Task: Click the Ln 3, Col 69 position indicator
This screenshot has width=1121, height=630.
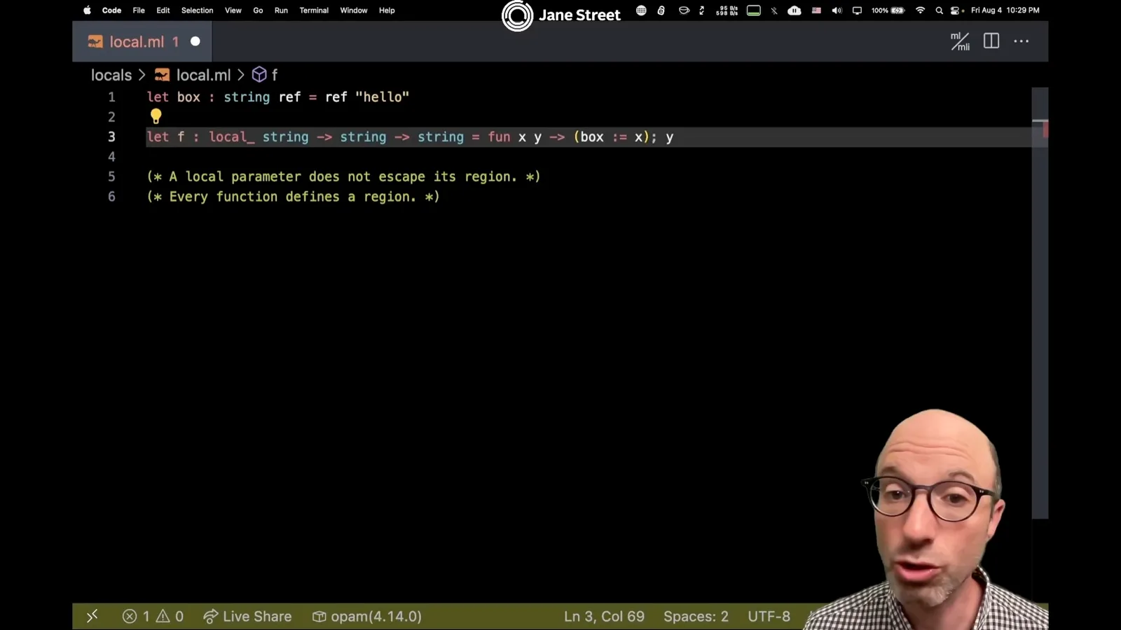Action: click(604, 616)
